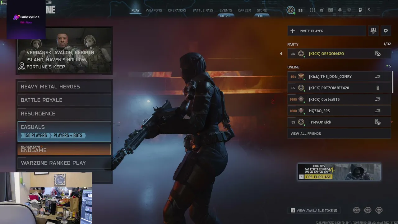Image resolution: width=398 pixels, height=224 pixels.
Task: Click the rank emblem on OREGON42O party row
Action: point(301,54)
